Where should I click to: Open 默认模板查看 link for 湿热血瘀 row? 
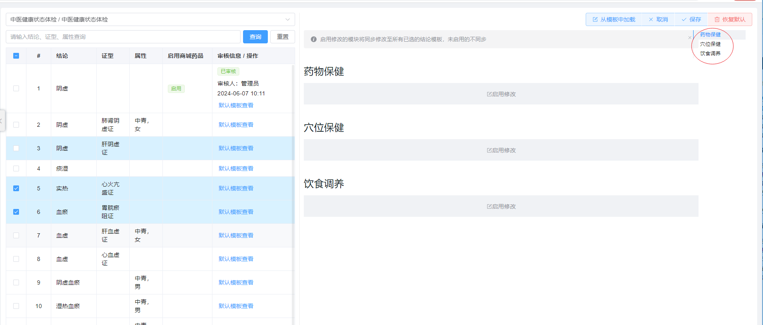coord(236,306)
